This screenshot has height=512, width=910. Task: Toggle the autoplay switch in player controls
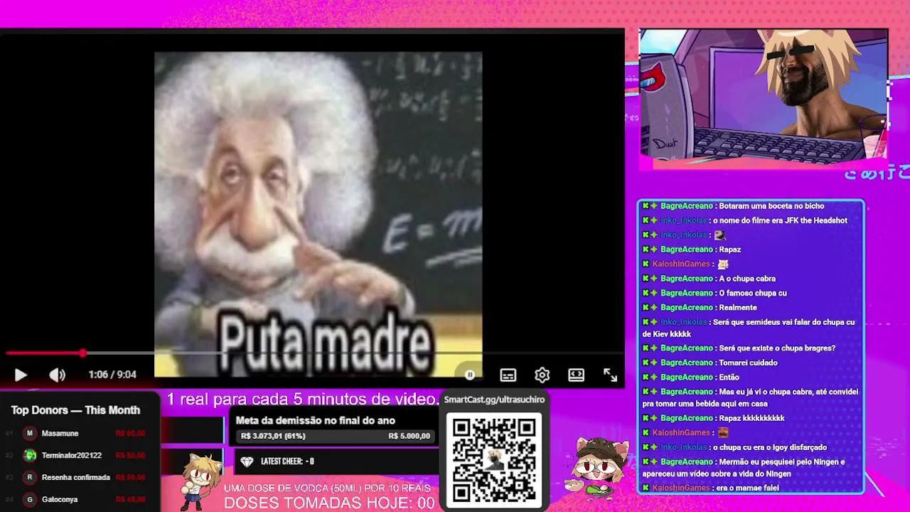pos(470,375)
